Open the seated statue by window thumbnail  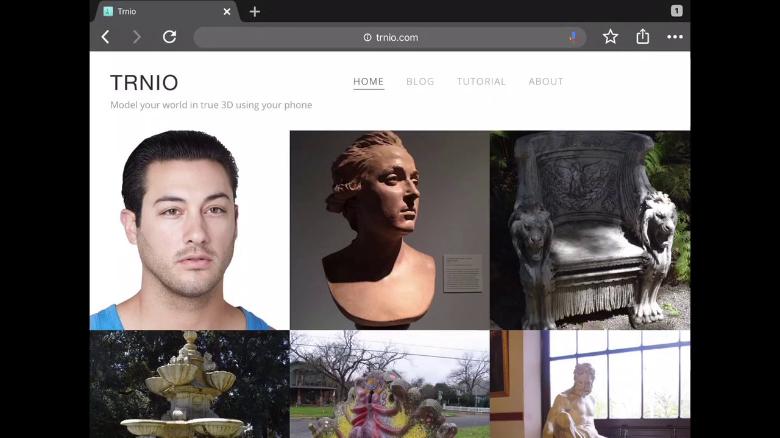coord(590,384)
